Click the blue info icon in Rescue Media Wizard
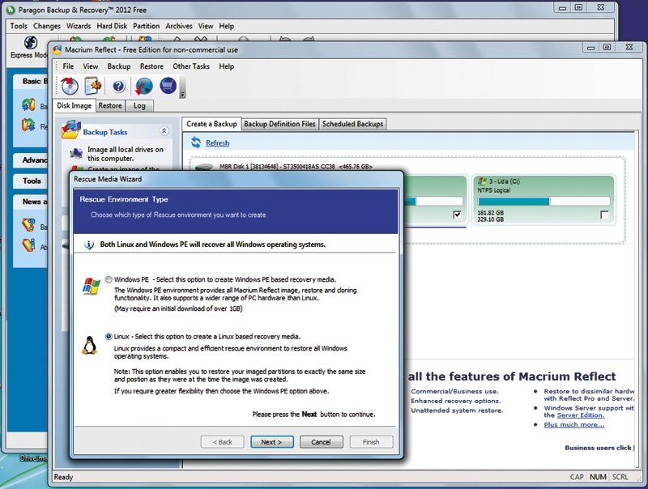This screenshot has width=648, height=489. [x=89, y=244]
